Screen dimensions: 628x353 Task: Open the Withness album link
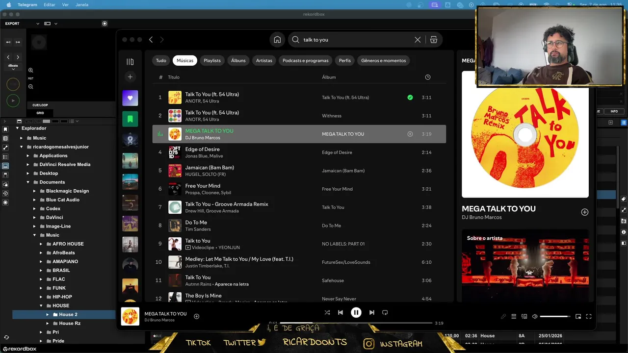coord(332,116)
